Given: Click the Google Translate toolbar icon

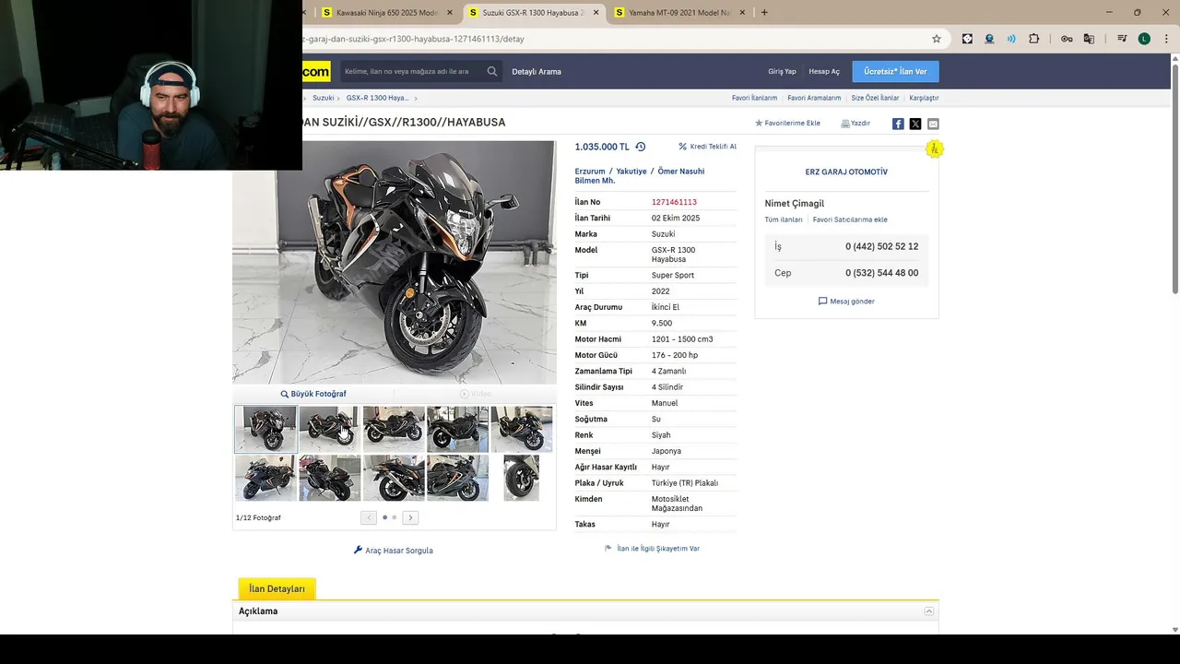Looking at the screenshot, I should click(x=1089, y=39).
